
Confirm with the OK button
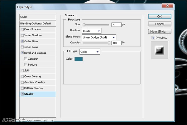coord(160,17)
